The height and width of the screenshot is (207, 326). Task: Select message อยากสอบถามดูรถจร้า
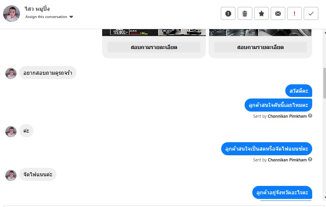tap(48, 73)
